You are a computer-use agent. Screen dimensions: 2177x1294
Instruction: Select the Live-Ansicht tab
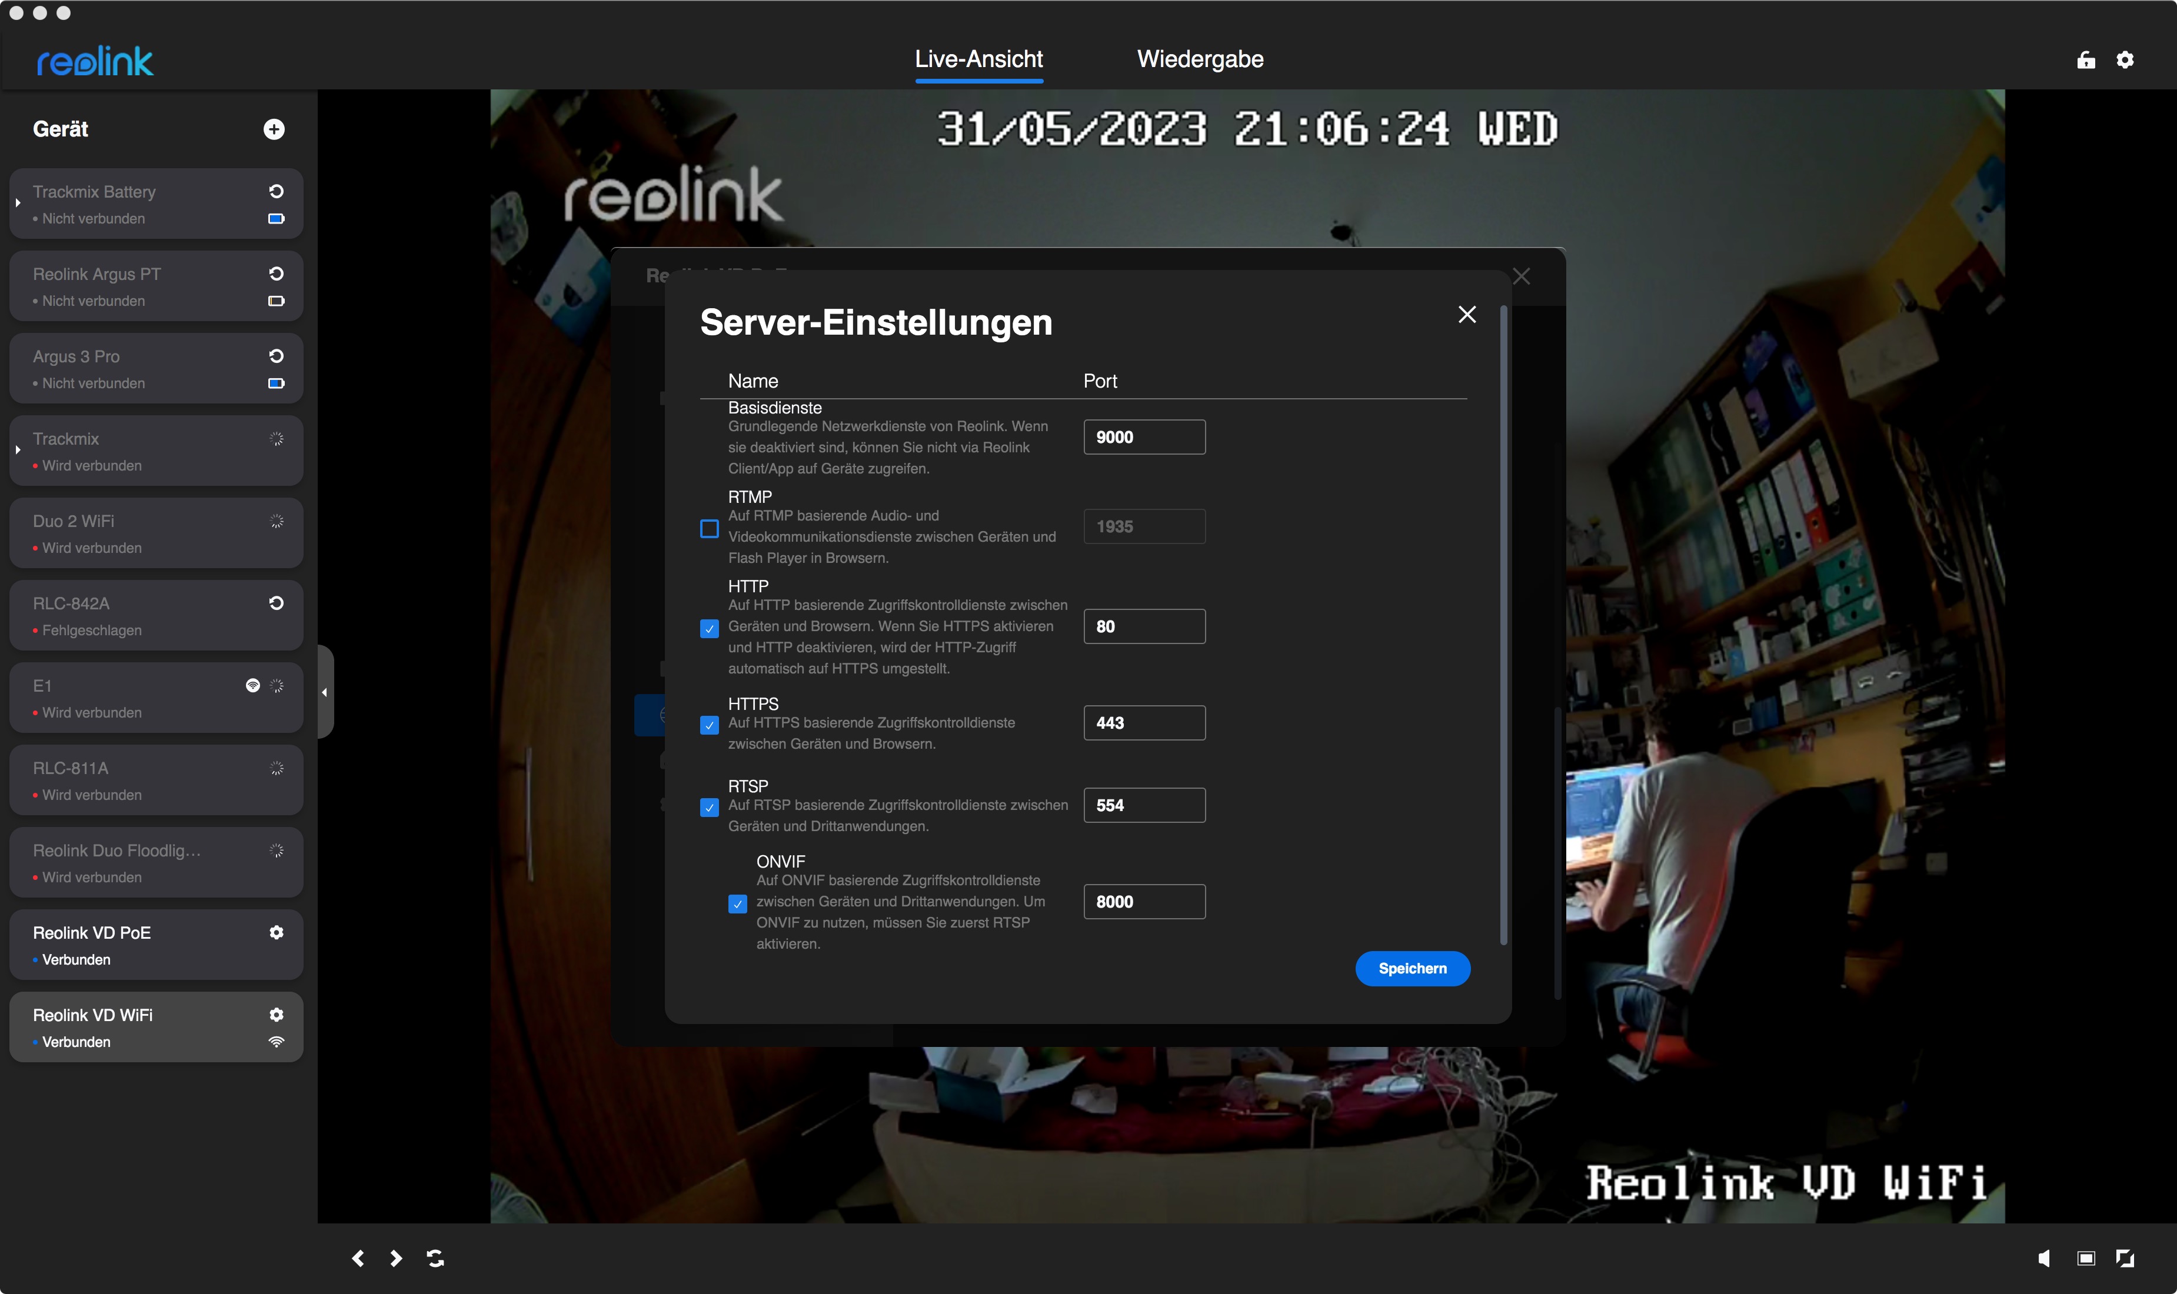[x=978, y=59]
